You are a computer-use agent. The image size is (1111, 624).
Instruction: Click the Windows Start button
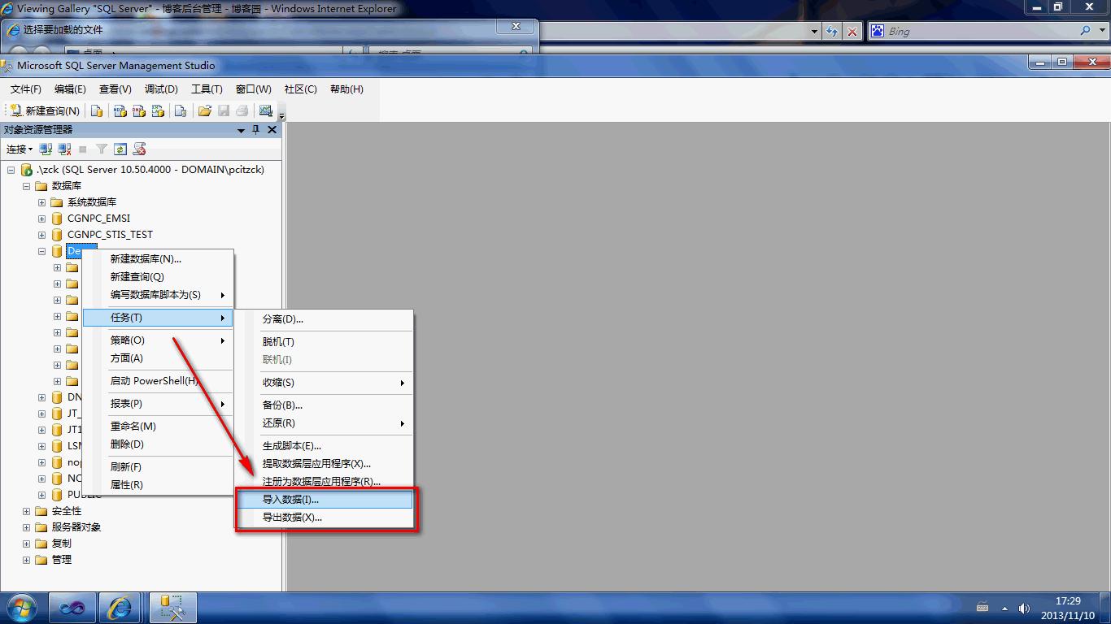(x=22, y=608)
